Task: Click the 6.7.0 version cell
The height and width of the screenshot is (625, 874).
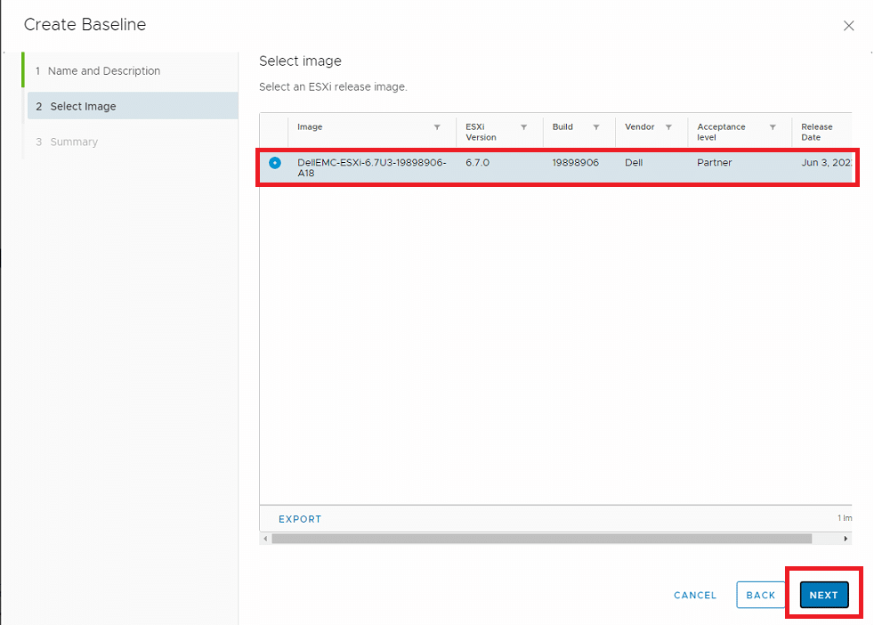Action: (478, 163)
